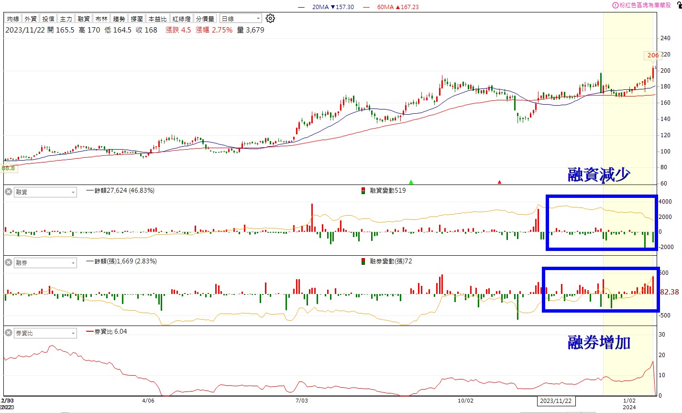Click the green up-triangle marker on chart
This screenshot has height=413, width=682.
411,182
